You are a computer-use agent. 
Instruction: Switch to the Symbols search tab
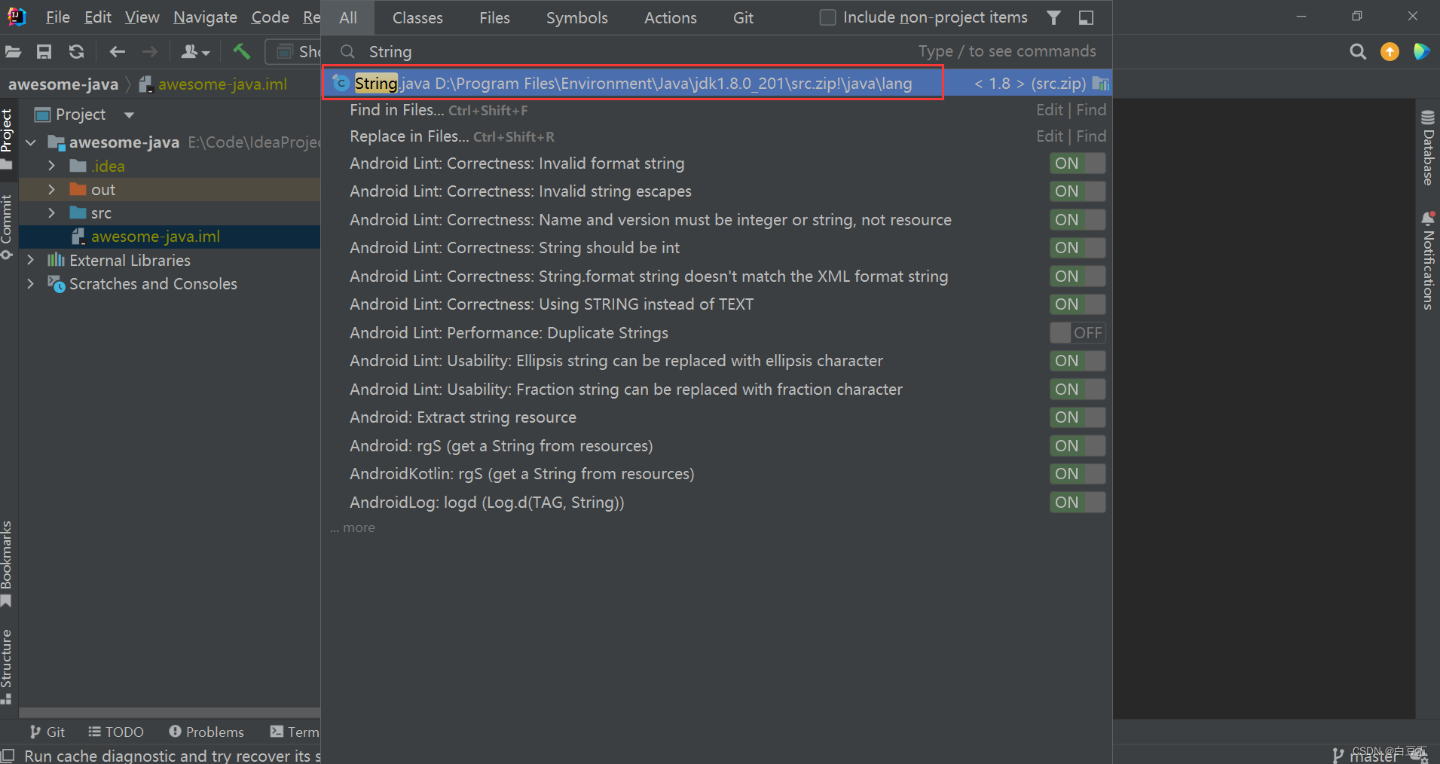click(576, 17)
